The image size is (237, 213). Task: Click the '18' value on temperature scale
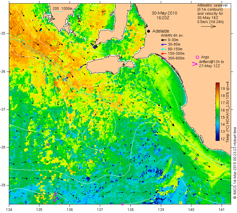tap(223, 96)
